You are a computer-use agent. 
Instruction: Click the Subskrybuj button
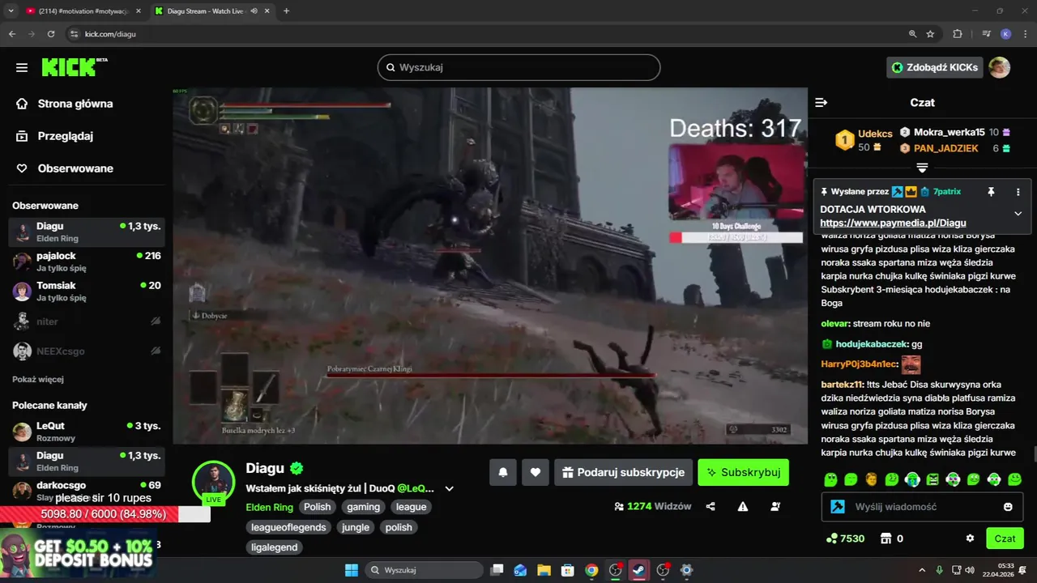[x=743, y=472]
